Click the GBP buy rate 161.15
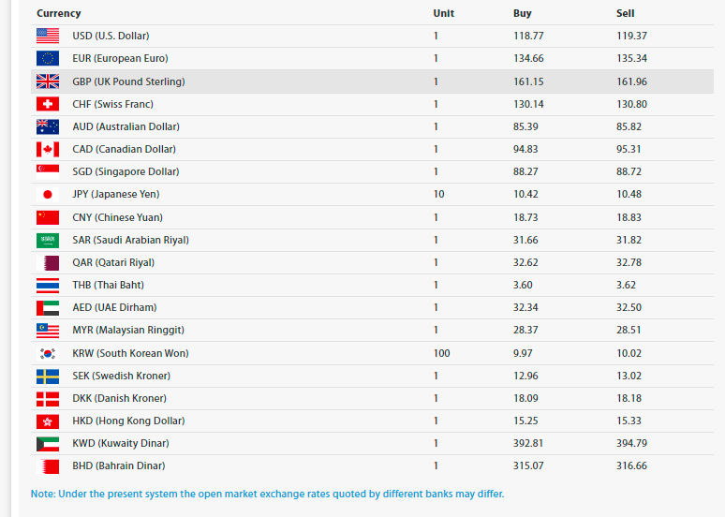The image size is (725, 517). tap(528, 81)
